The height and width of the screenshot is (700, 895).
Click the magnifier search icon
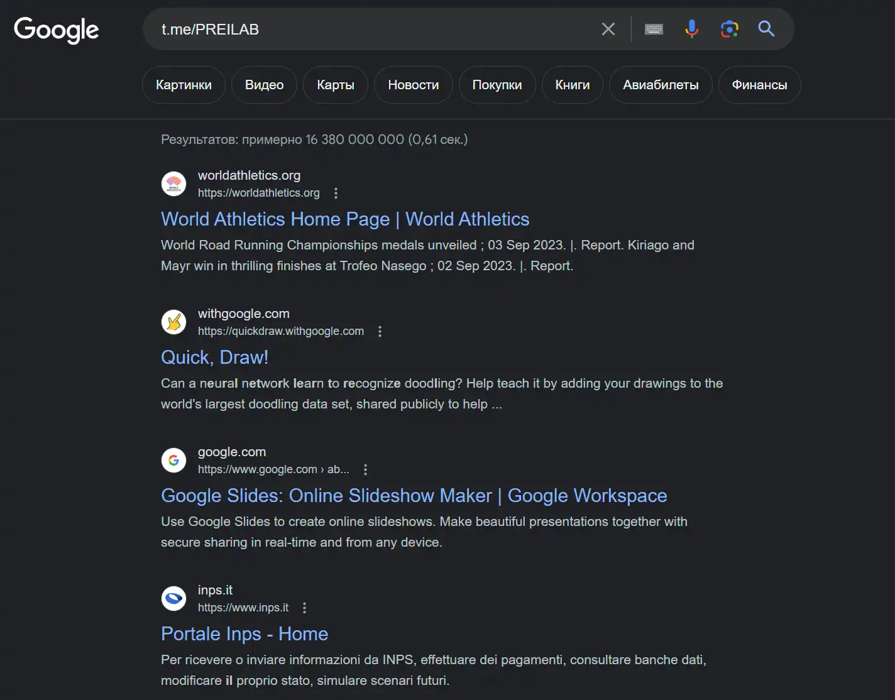[766, 29]
